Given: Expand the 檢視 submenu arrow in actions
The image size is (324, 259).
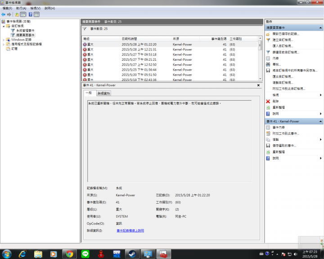Looking at the screenshot, I should [320, 95].
